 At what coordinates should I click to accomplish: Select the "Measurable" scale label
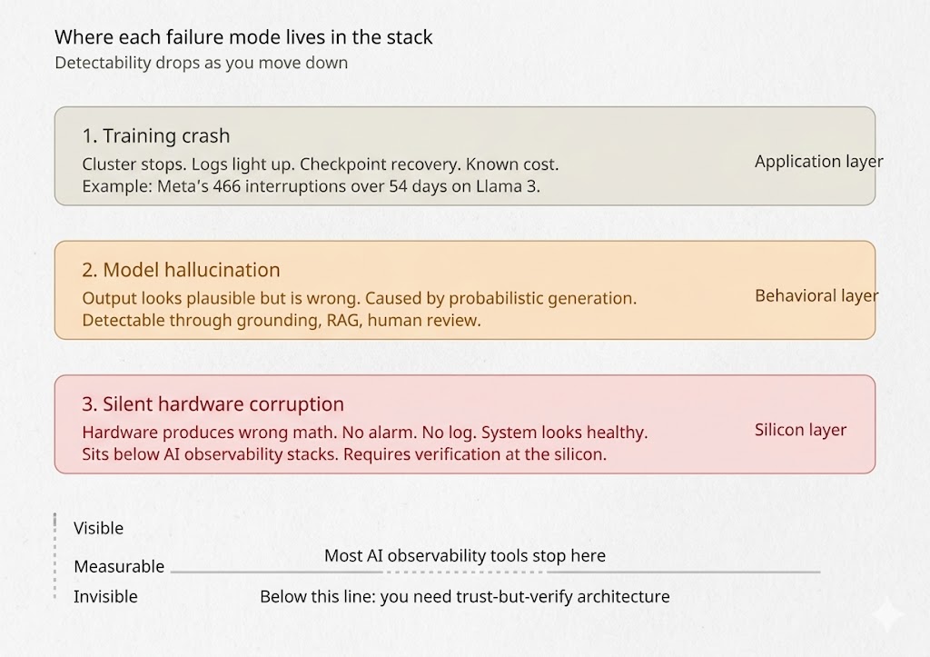point(119,566)
